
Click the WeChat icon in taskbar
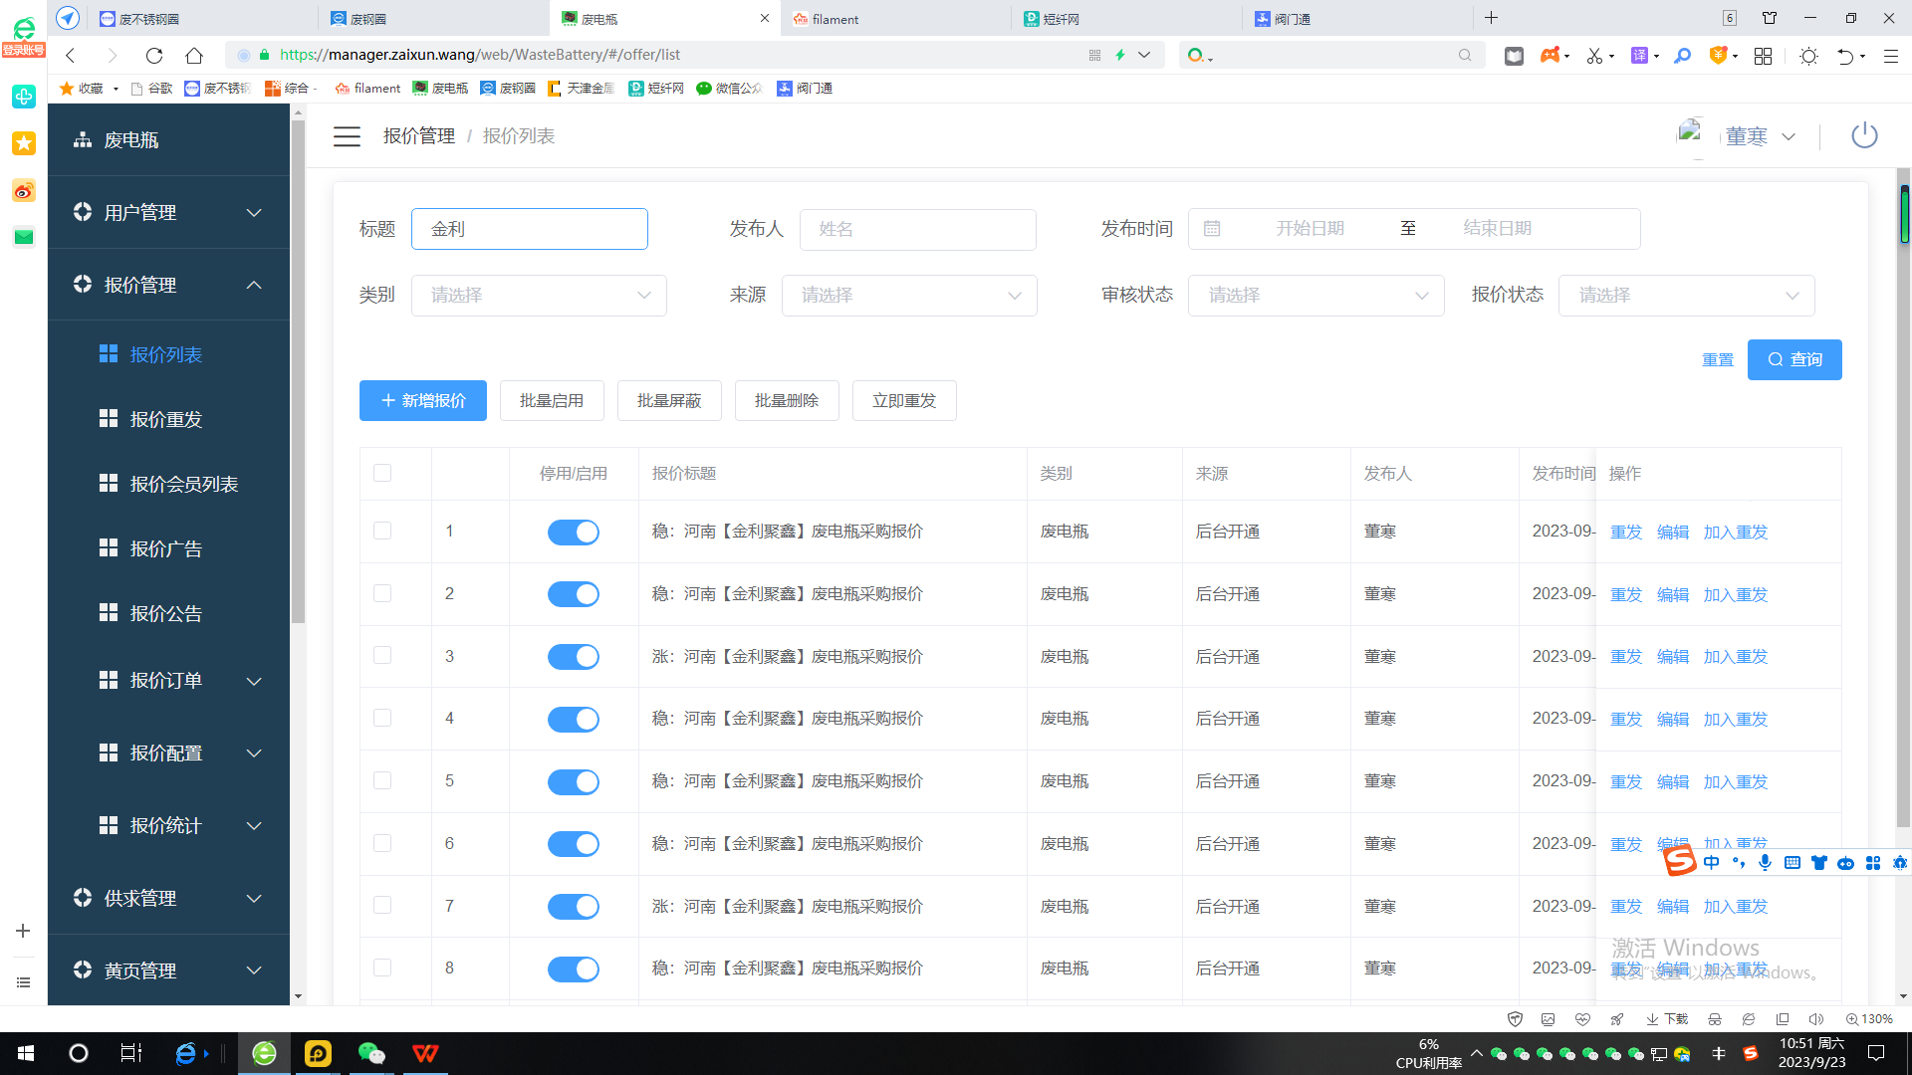coord(371,1053)
